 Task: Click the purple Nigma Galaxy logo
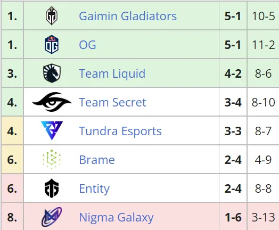pyautogui.click(x=52, y=217)
